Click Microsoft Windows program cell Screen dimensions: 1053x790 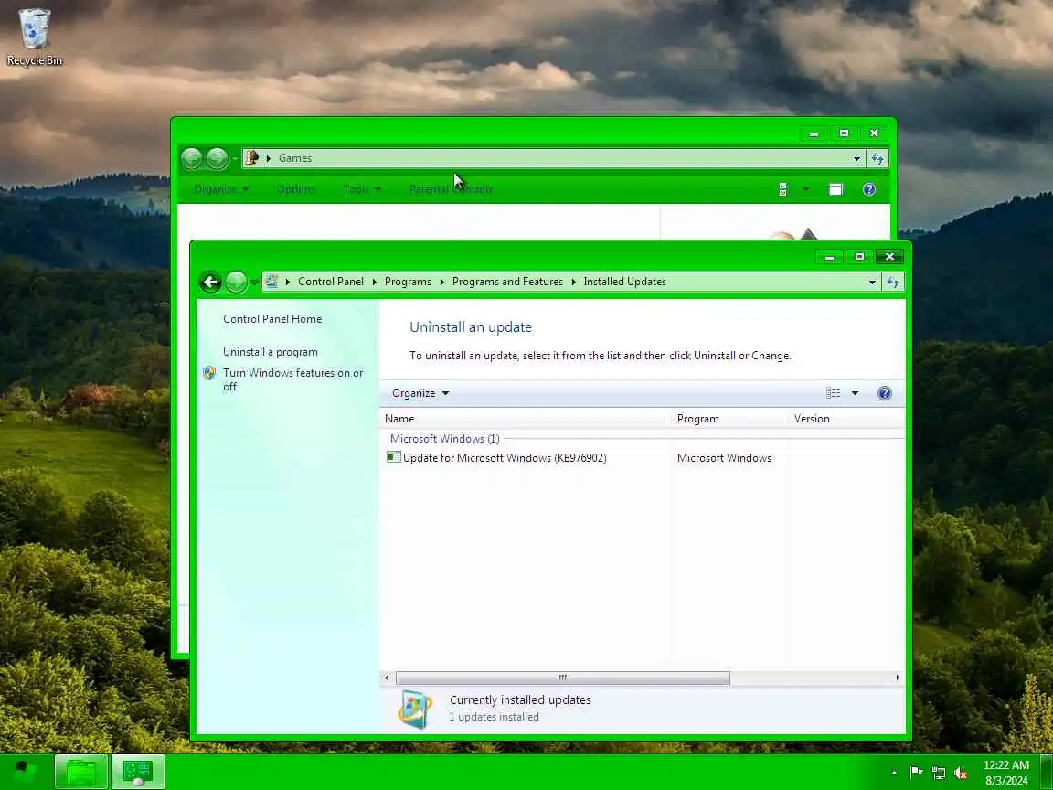click(x=724, y=458)
